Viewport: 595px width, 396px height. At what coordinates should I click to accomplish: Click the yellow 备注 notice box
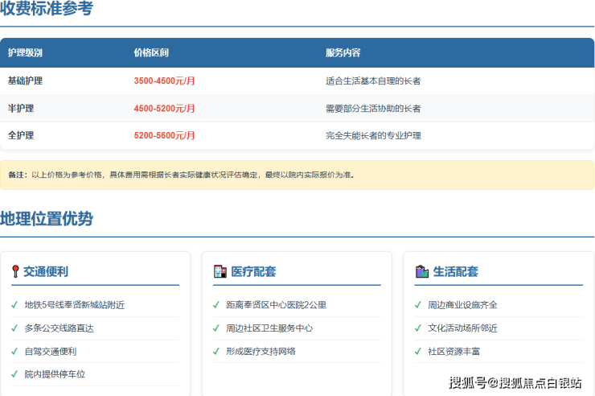coord(297,175)
